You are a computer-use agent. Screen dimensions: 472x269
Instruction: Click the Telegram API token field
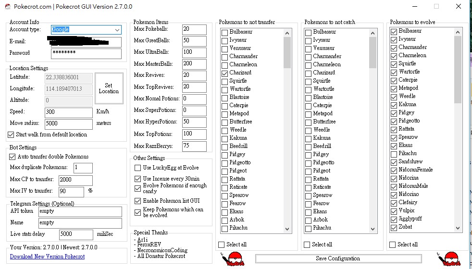coord(80,211)
